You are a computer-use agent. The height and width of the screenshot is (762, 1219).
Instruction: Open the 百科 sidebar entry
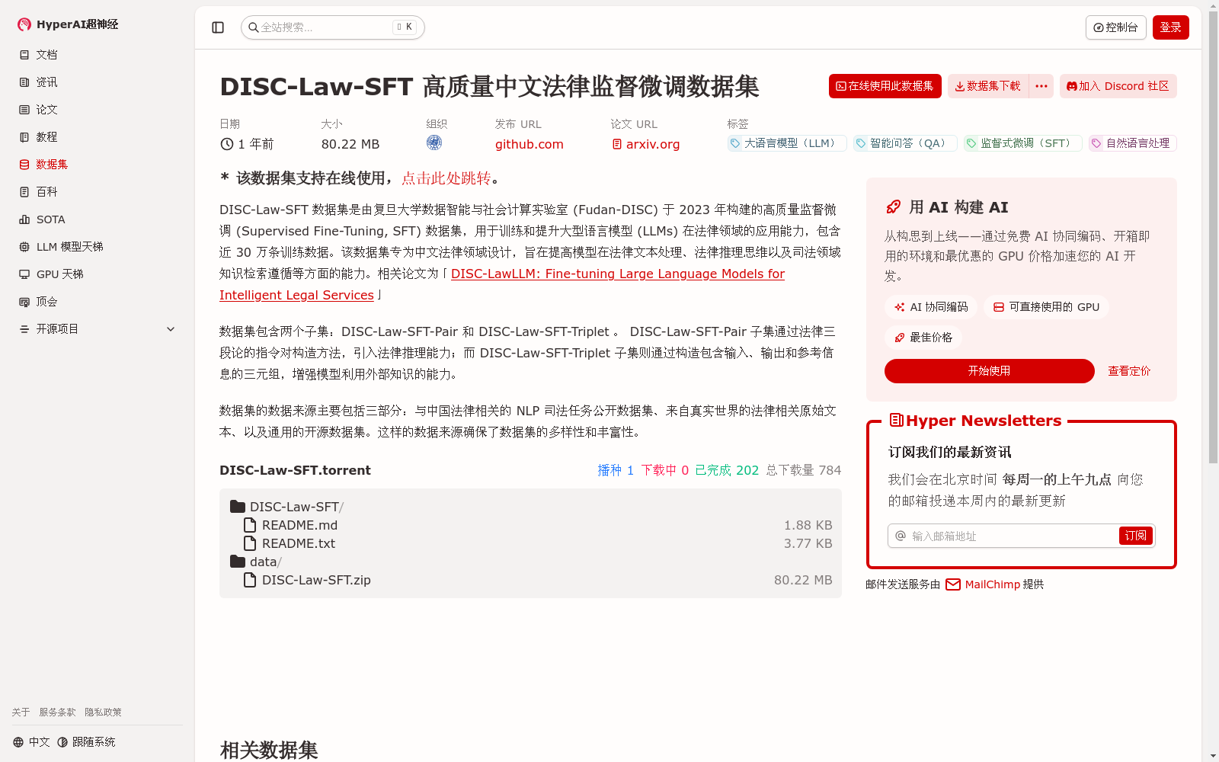pos(46,191)
